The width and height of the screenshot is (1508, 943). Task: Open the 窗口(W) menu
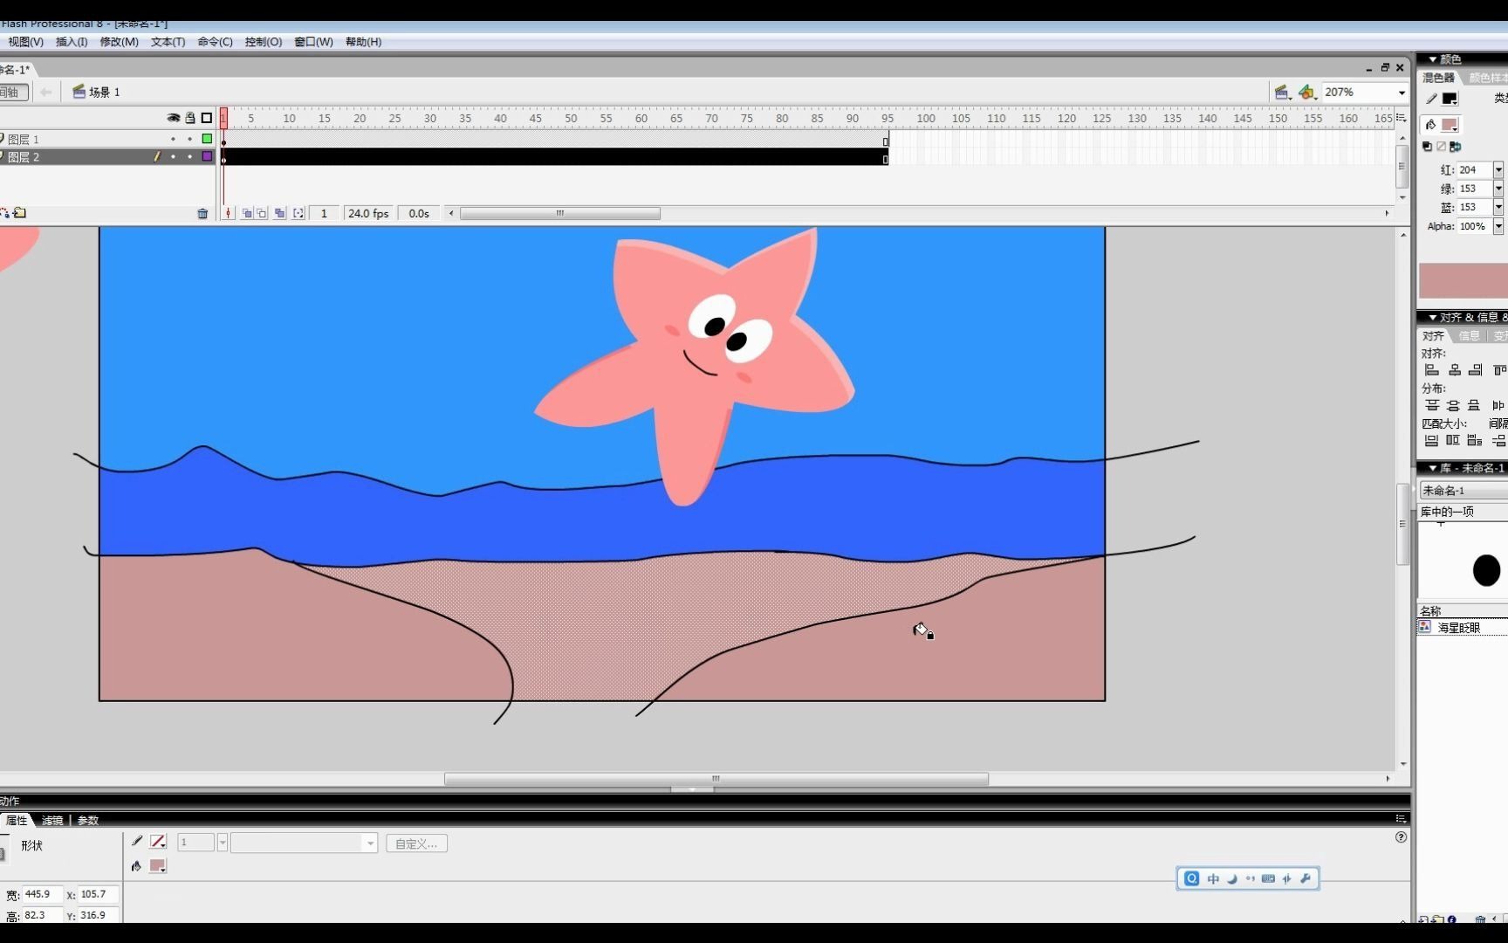click(313, 42)
